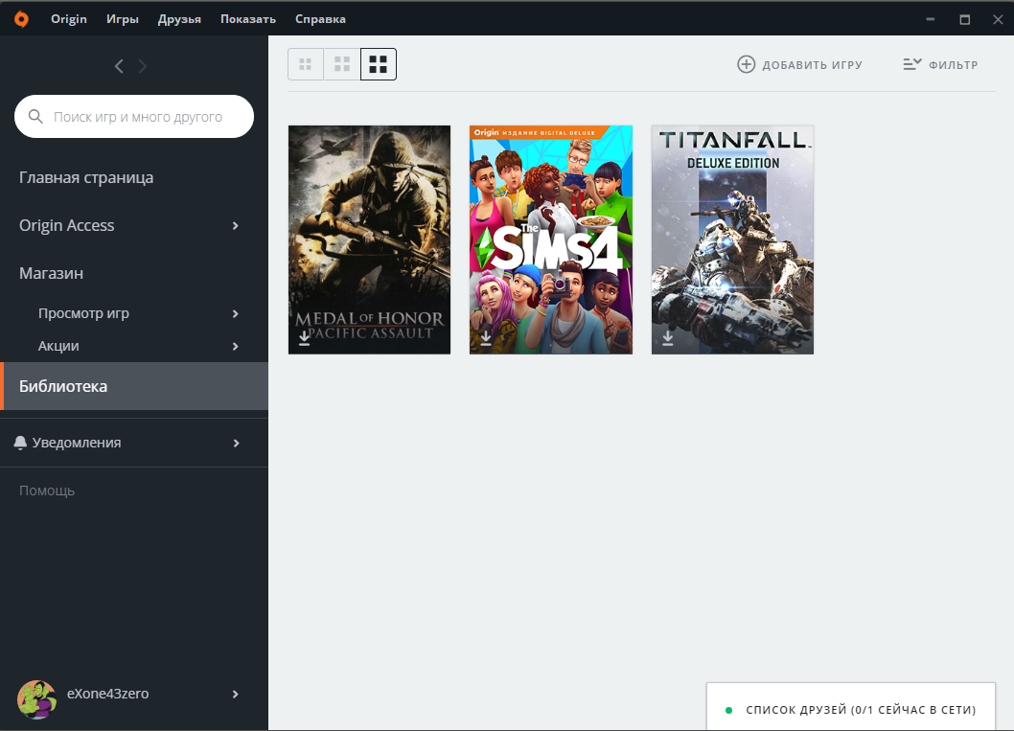Select Акции in the sidebar
The height and width of the screenshot is (731, 1014).
pos(58,346)
